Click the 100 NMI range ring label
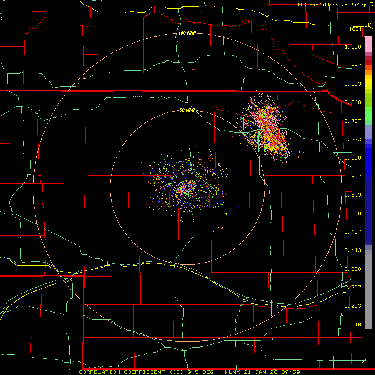Viewport: 375px width, 375px height. click(x=187, y=33)
